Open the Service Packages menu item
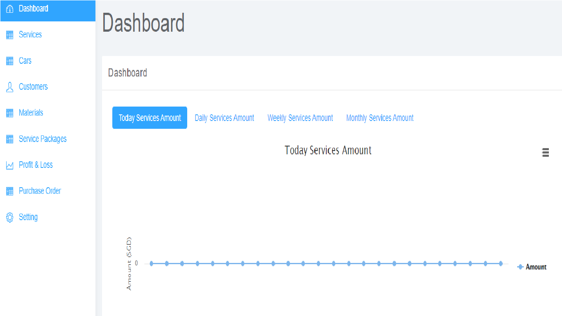The width and height of the screenshot is (562, 316). click(43, 139)
